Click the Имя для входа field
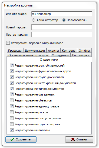The image size is (99, 148). [x=62, y=14]
